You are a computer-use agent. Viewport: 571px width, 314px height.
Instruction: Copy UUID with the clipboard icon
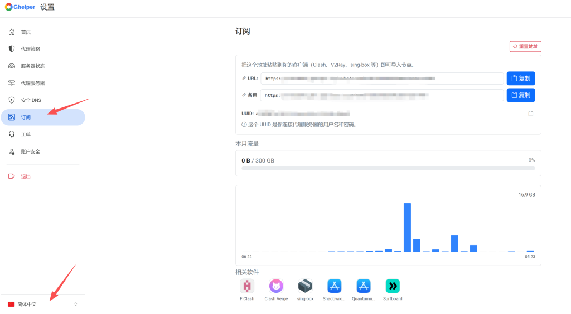(x=531, y=114)
